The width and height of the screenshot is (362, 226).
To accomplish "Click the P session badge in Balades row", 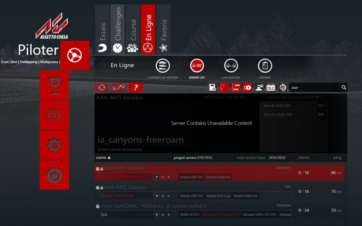I will (157, 177).
